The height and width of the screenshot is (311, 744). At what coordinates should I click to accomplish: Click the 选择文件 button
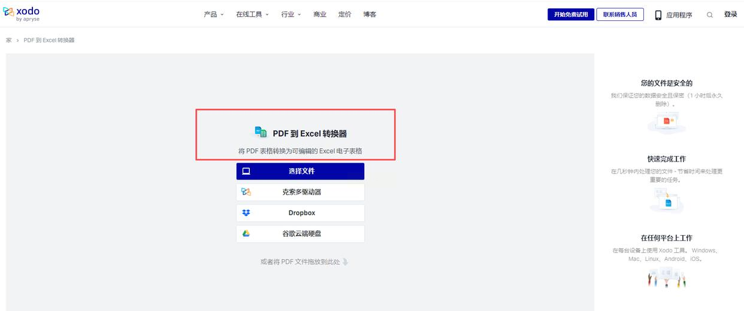(x=300, y=171)
